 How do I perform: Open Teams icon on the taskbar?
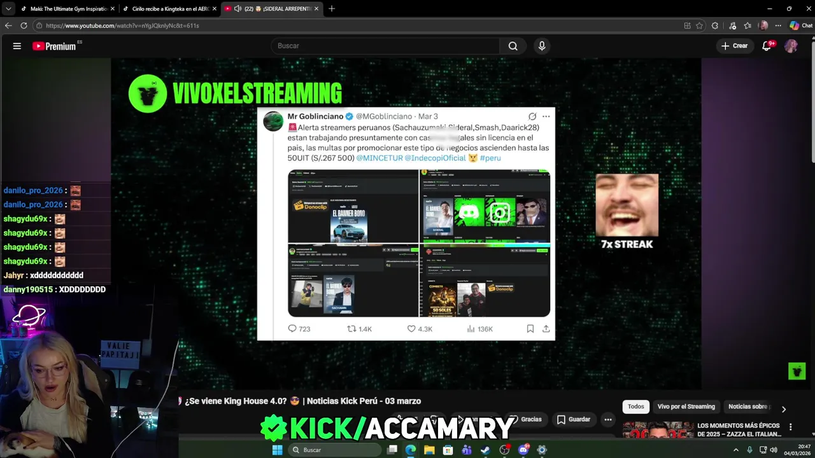[467, 450]
